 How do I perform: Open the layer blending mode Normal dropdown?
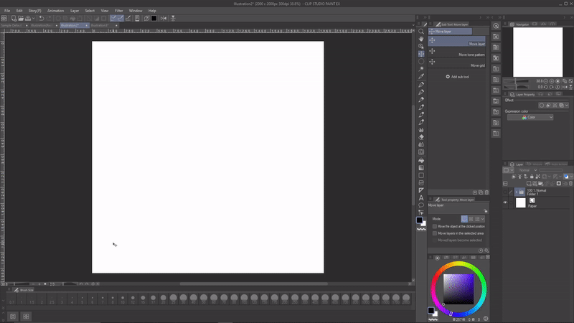pos(527,170)
